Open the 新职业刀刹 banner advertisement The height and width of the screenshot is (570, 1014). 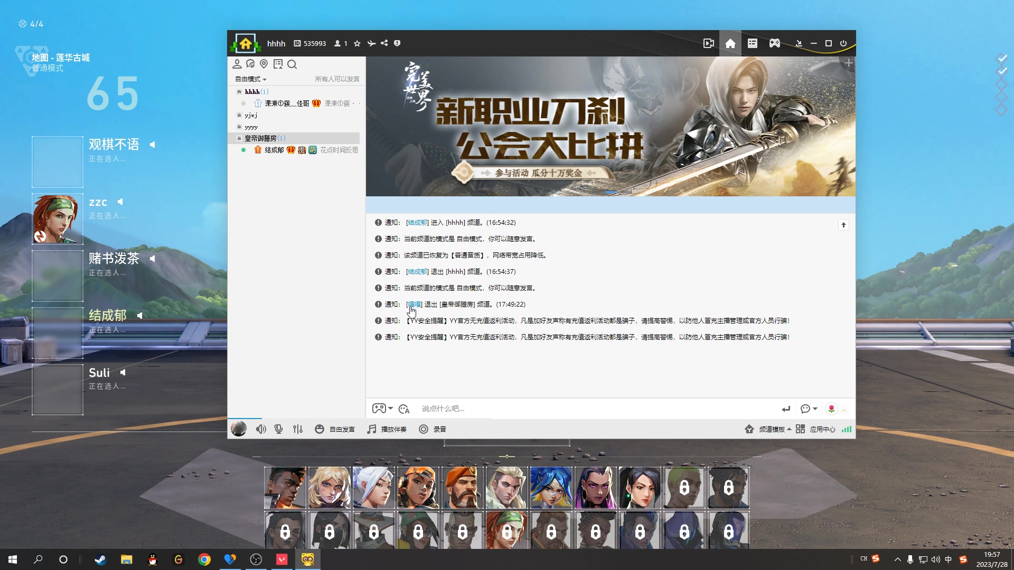point(611,127)
